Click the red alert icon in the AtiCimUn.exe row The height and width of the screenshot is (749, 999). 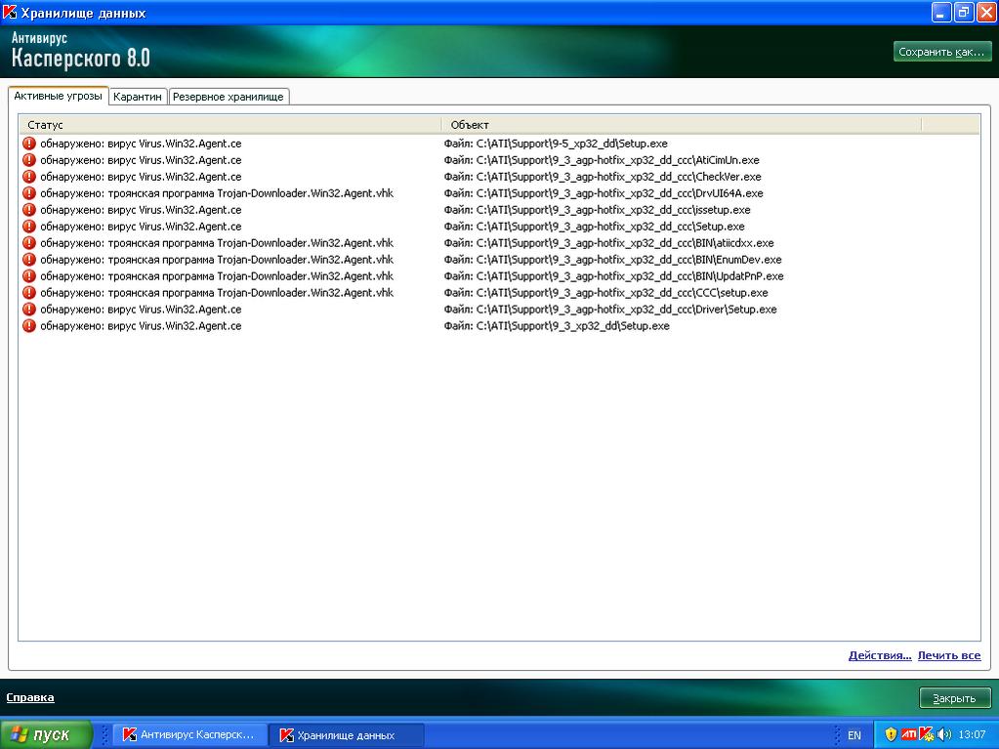click(x=29, y=160)
